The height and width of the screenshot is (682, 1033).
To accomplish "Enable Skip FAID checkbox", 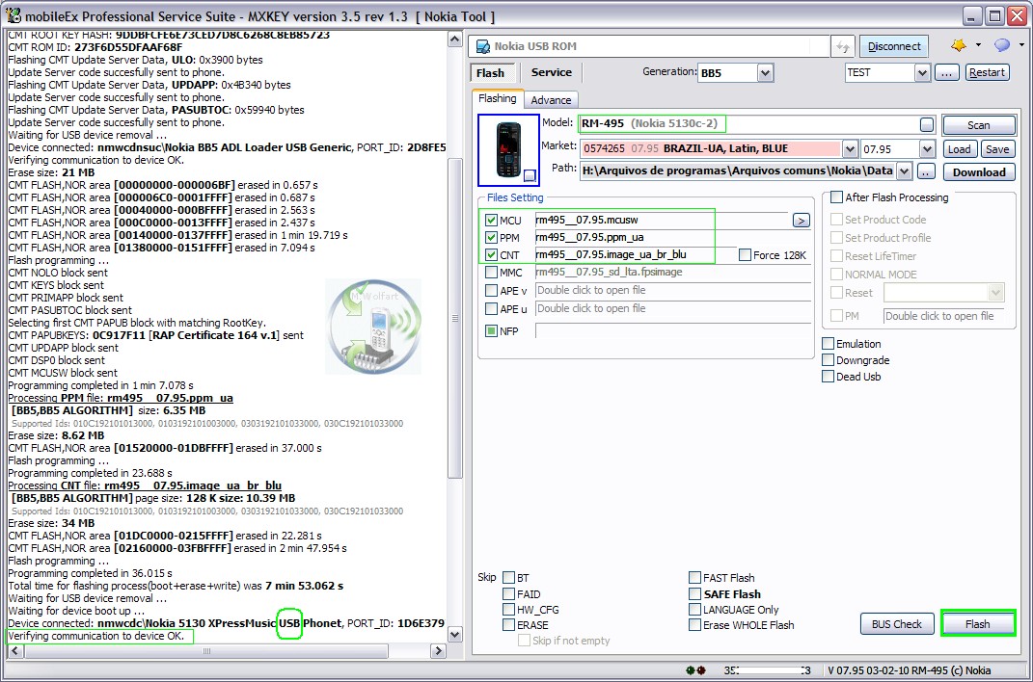I will click(x=508, y=594).
